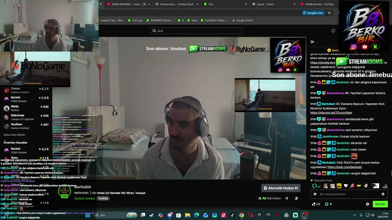Image resolution: width=392 pixels, height=220 pixels.
Task: Click the Takipçilere Özel label in chat
Action: click(x=321, y=181)
